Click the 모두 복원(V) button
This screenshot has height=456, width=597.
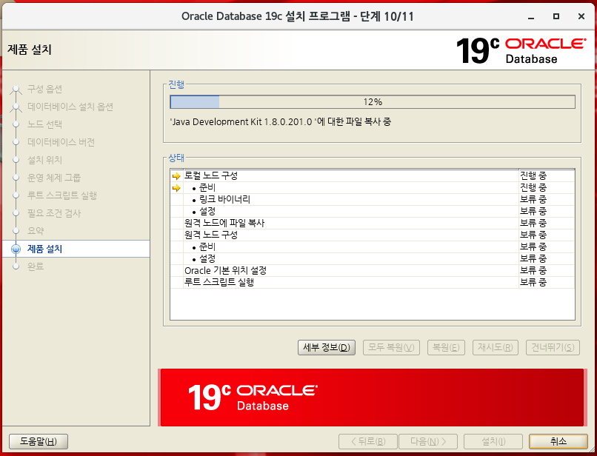tap(391, 347)
